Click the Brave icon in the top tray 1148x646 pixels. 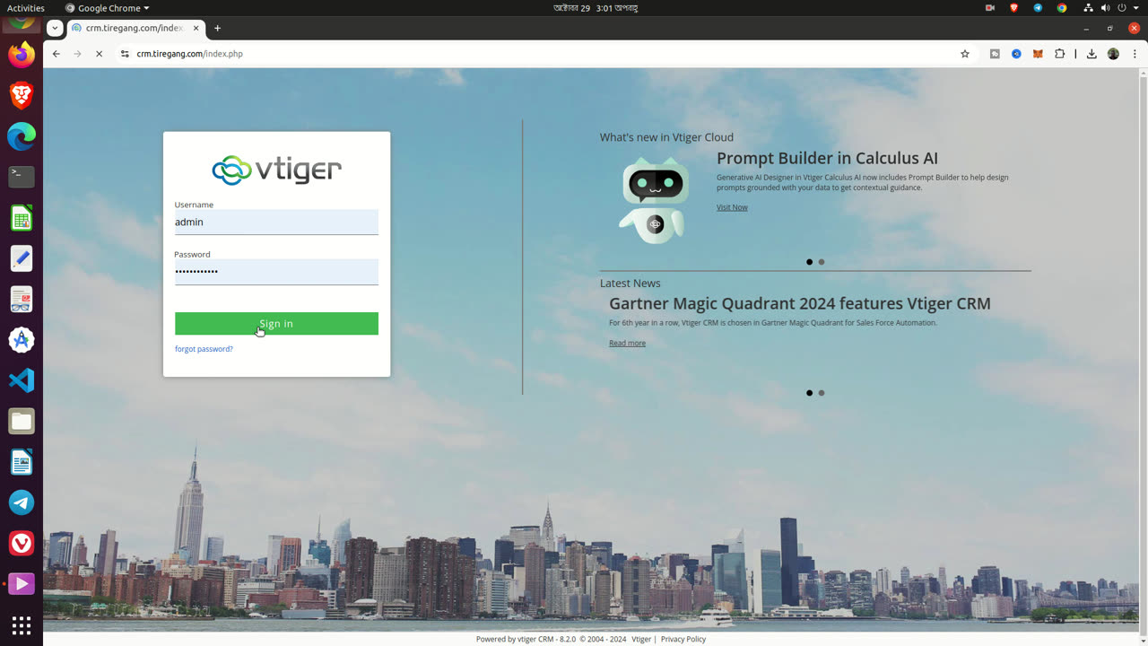[x=1014, y=8]
